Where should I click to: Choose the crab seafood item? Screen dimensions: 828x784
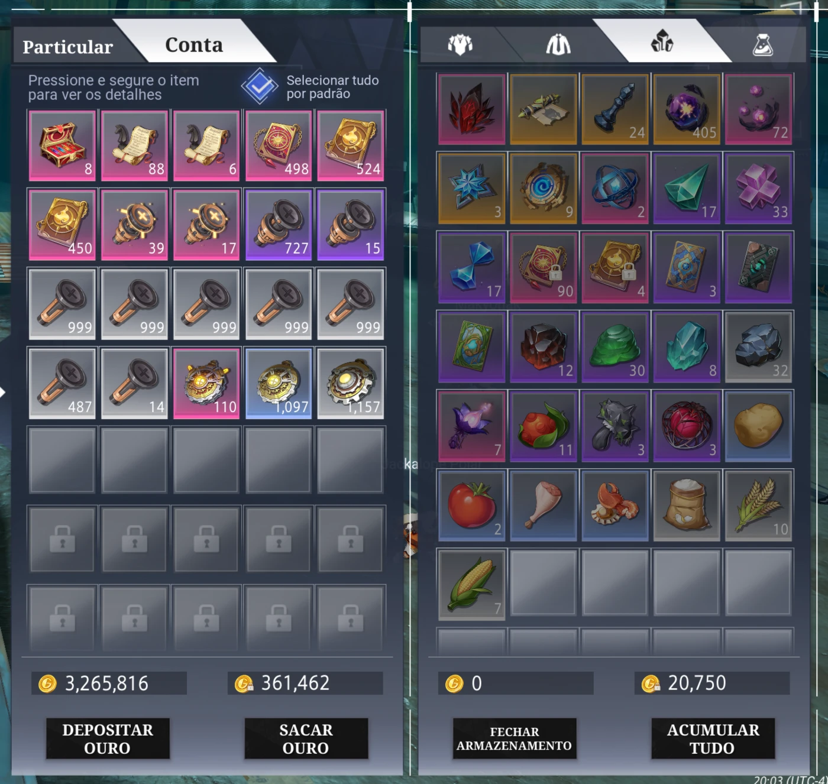(x=615, y=506)
